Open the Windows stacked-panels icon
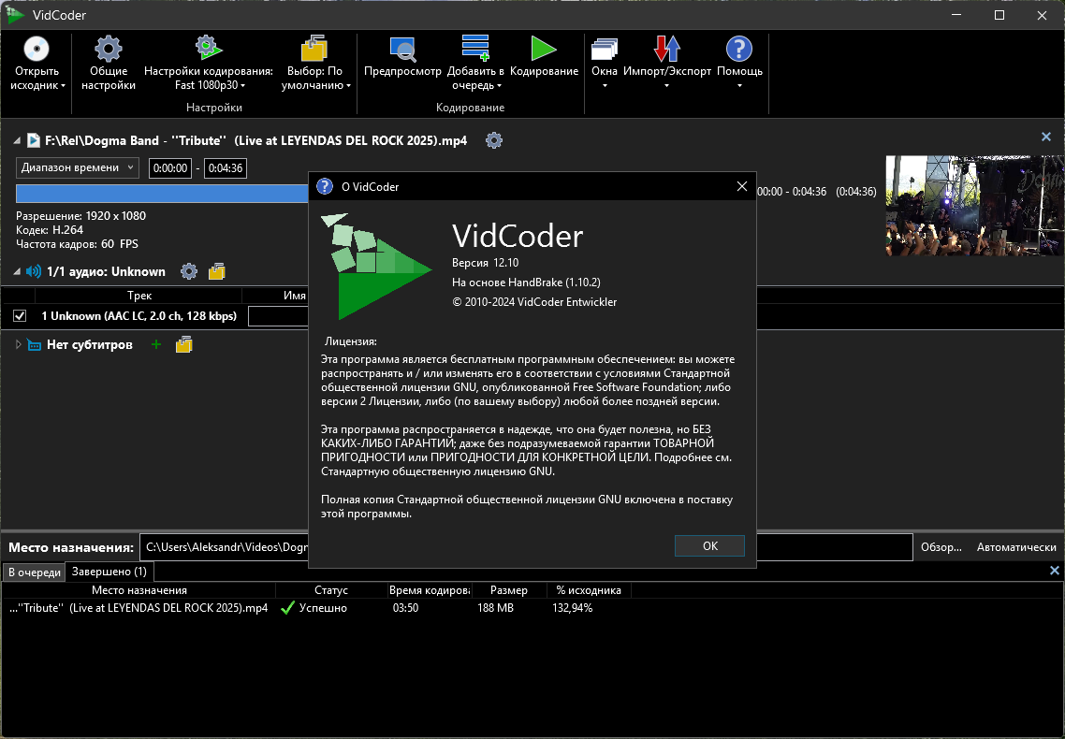1065x739 pixels. pyautogui.click(x=604, y=49)
